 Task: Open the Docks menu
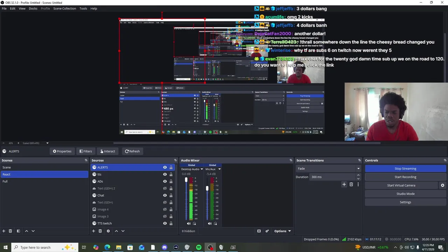tap(33, 8)
